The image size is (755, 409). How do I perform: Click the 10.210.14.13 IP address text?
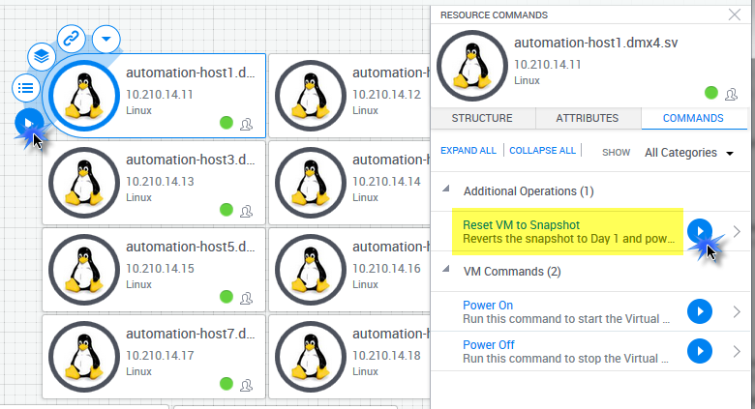(160, 182)
